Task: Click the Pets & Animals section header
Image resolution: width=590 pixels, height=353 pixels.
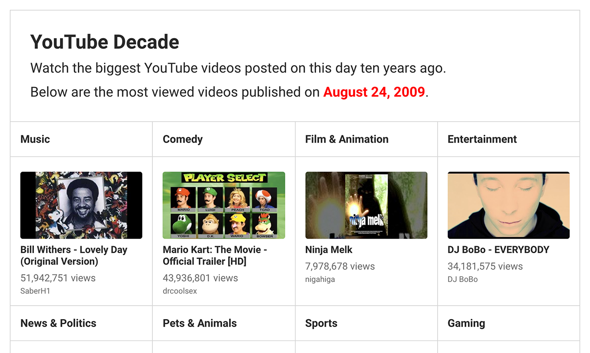Action: [x=199, y=323]
